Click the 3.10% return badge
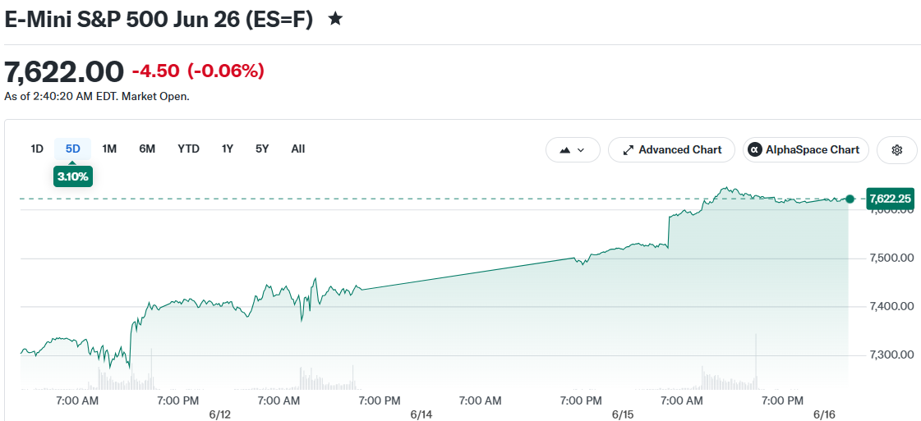 tap(73, 176)
